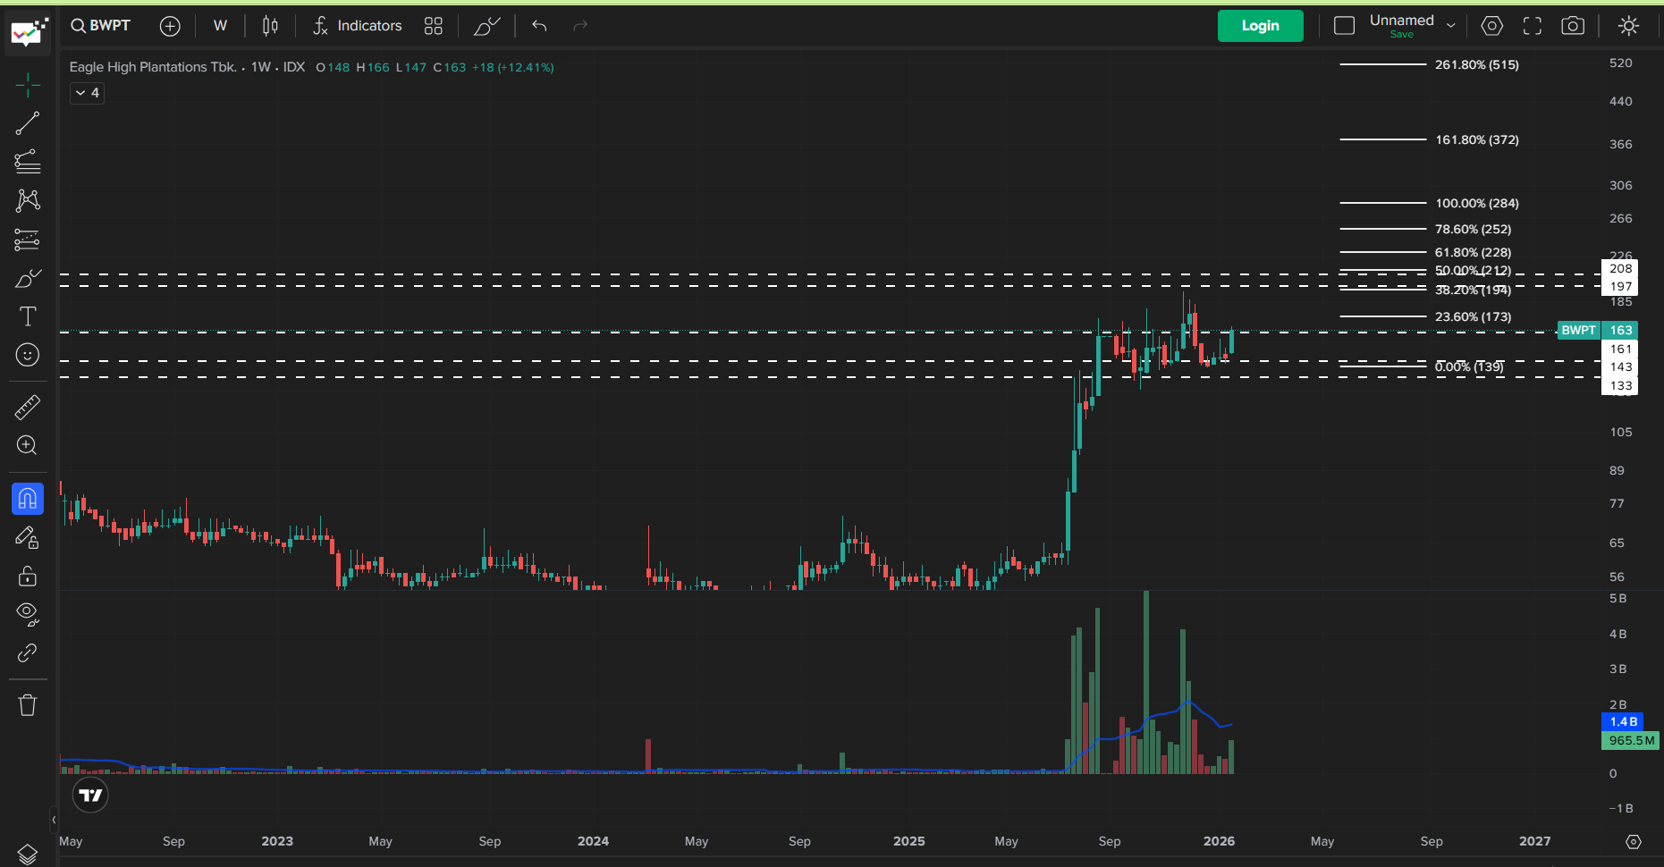Toggle stay in drawing mode
Screen dimensions: 1664x867
pyautogui.click(x=28, y=537)
